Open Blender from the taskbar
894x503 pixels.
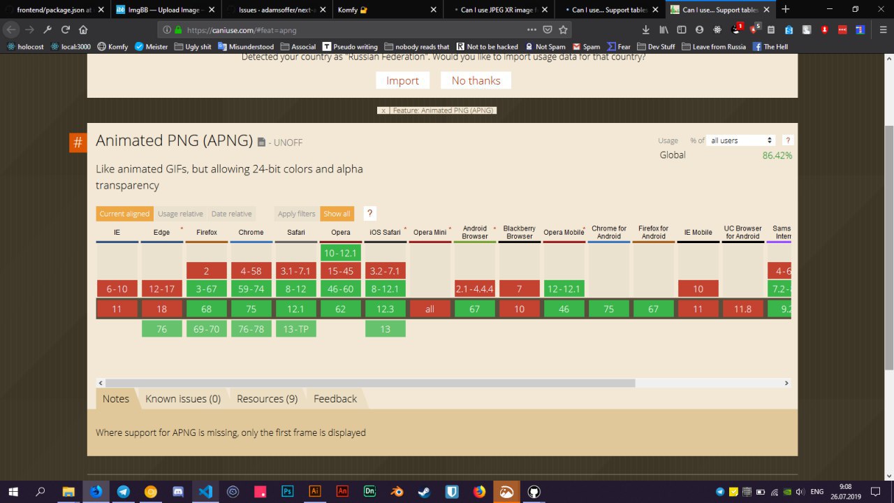[397, 492]
